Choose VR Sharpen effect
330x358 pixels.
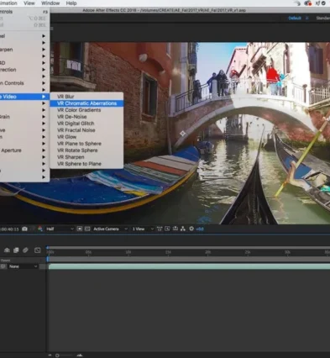86,157
